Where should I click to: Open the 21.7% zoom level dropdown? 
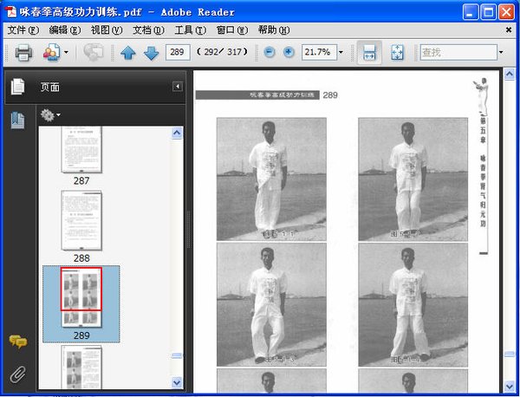pos(341,53)
